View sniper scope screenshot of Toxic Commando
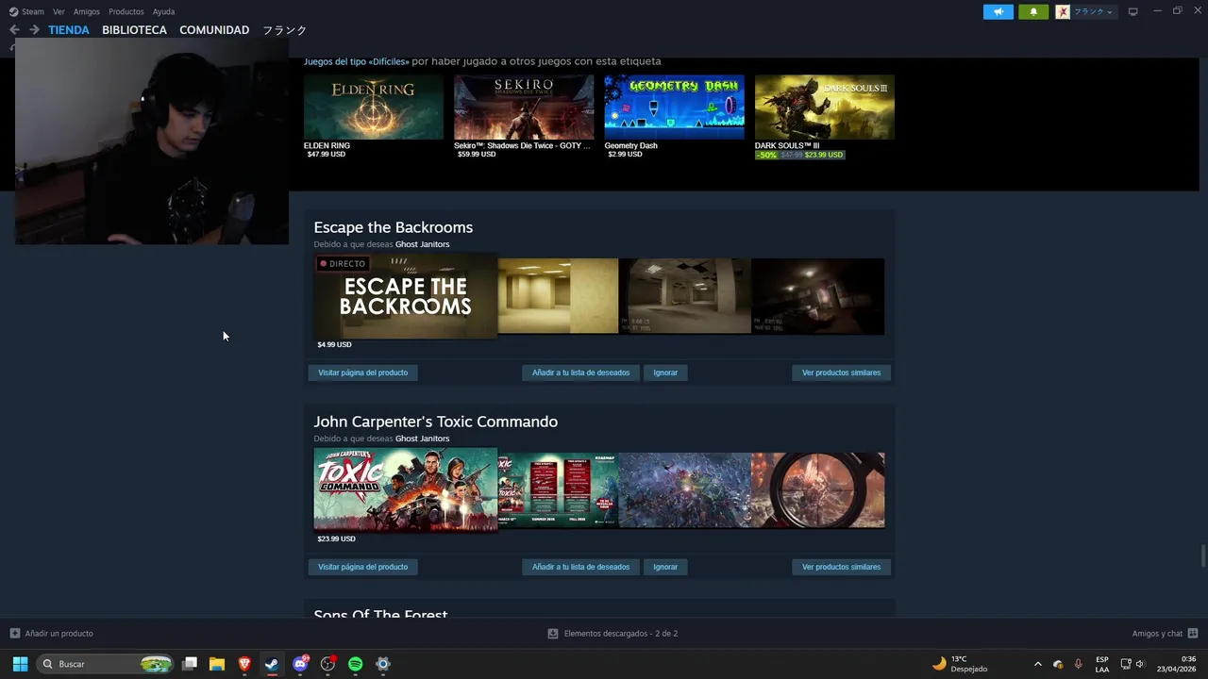 pyautogui.click(x=818, y=490)
